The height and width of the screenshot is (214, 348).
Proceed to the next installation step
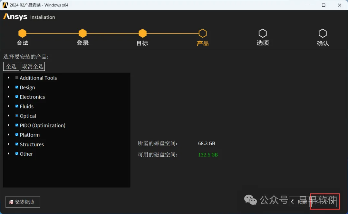(324, 201)
